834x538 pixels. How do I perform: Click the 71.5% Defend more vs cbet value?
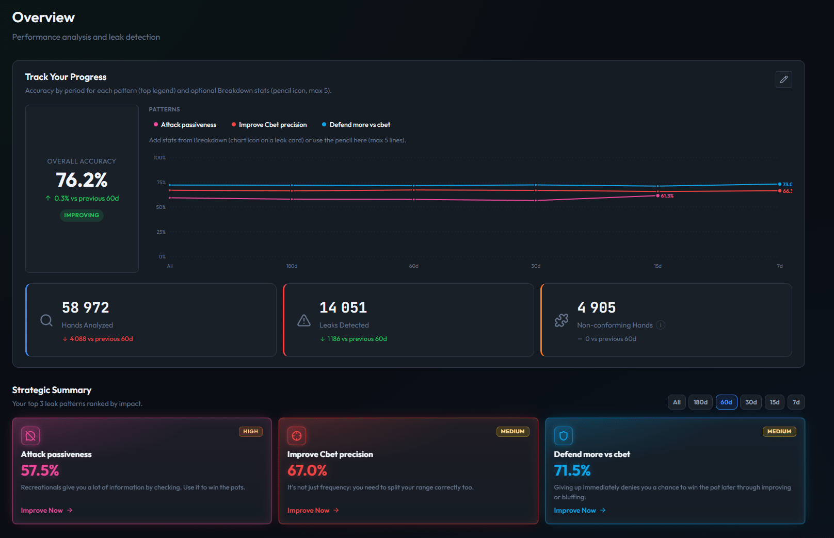(572, 470)
